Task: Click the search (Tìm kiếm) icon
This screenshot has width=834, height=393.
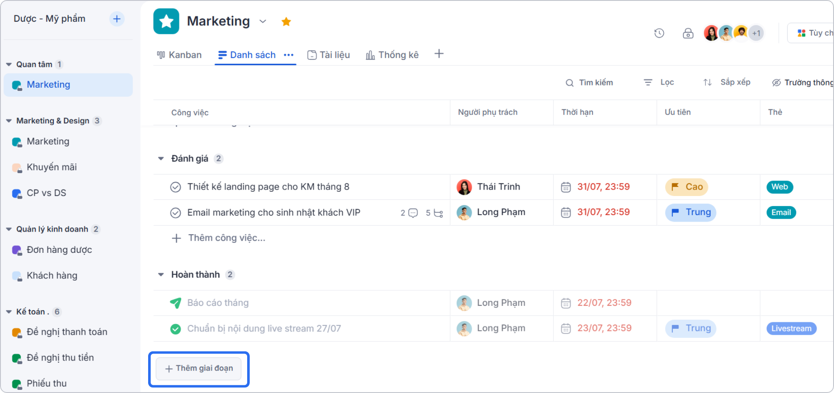Action: click(x=569, y=82)
